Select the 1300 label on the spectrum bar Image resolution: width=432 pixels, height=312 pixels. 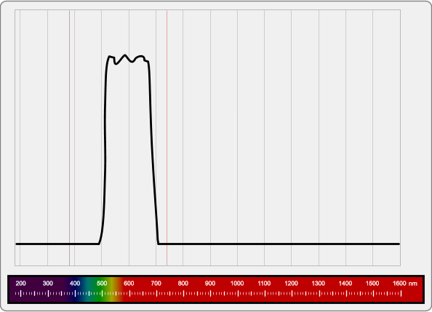[319, 284]
